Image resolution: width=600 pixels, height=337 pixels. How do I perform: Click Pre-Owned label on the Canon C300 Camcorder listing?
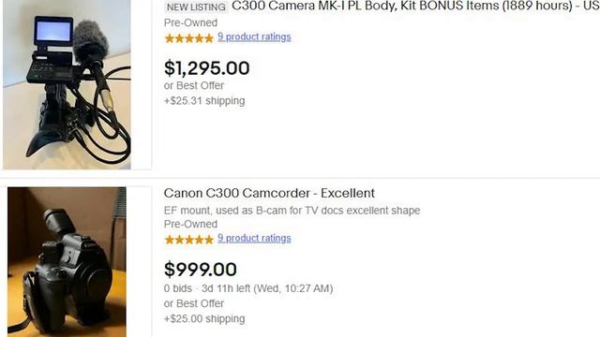[x=190, y=224]
